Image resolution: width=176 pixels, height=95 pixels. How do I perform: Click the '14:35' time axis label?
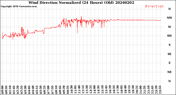click(98, 90)
